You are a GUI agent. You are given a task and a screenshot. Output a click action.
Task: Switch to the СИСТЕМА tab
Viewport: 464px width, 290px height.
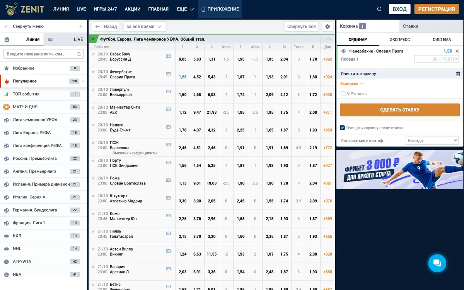[442, 39]
